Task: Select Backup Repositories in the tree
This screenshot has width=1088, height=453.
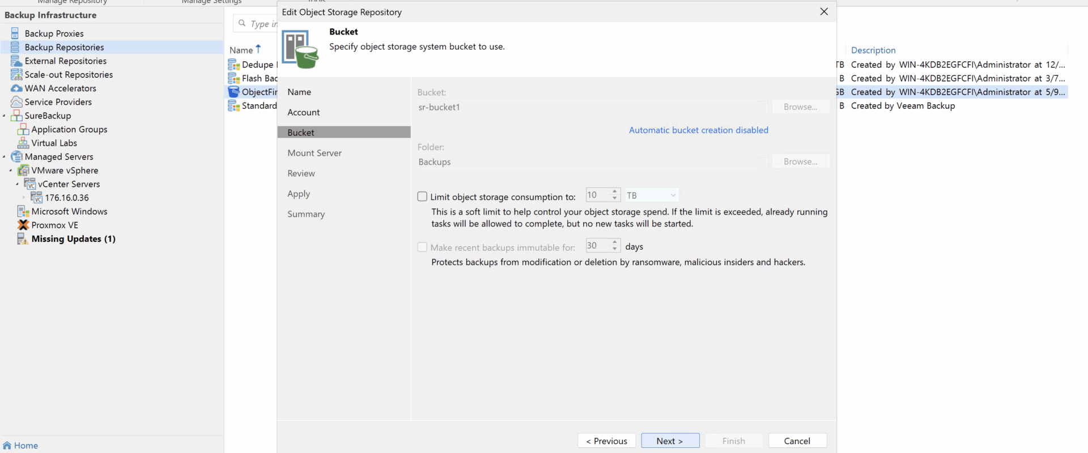Action: 64,47
